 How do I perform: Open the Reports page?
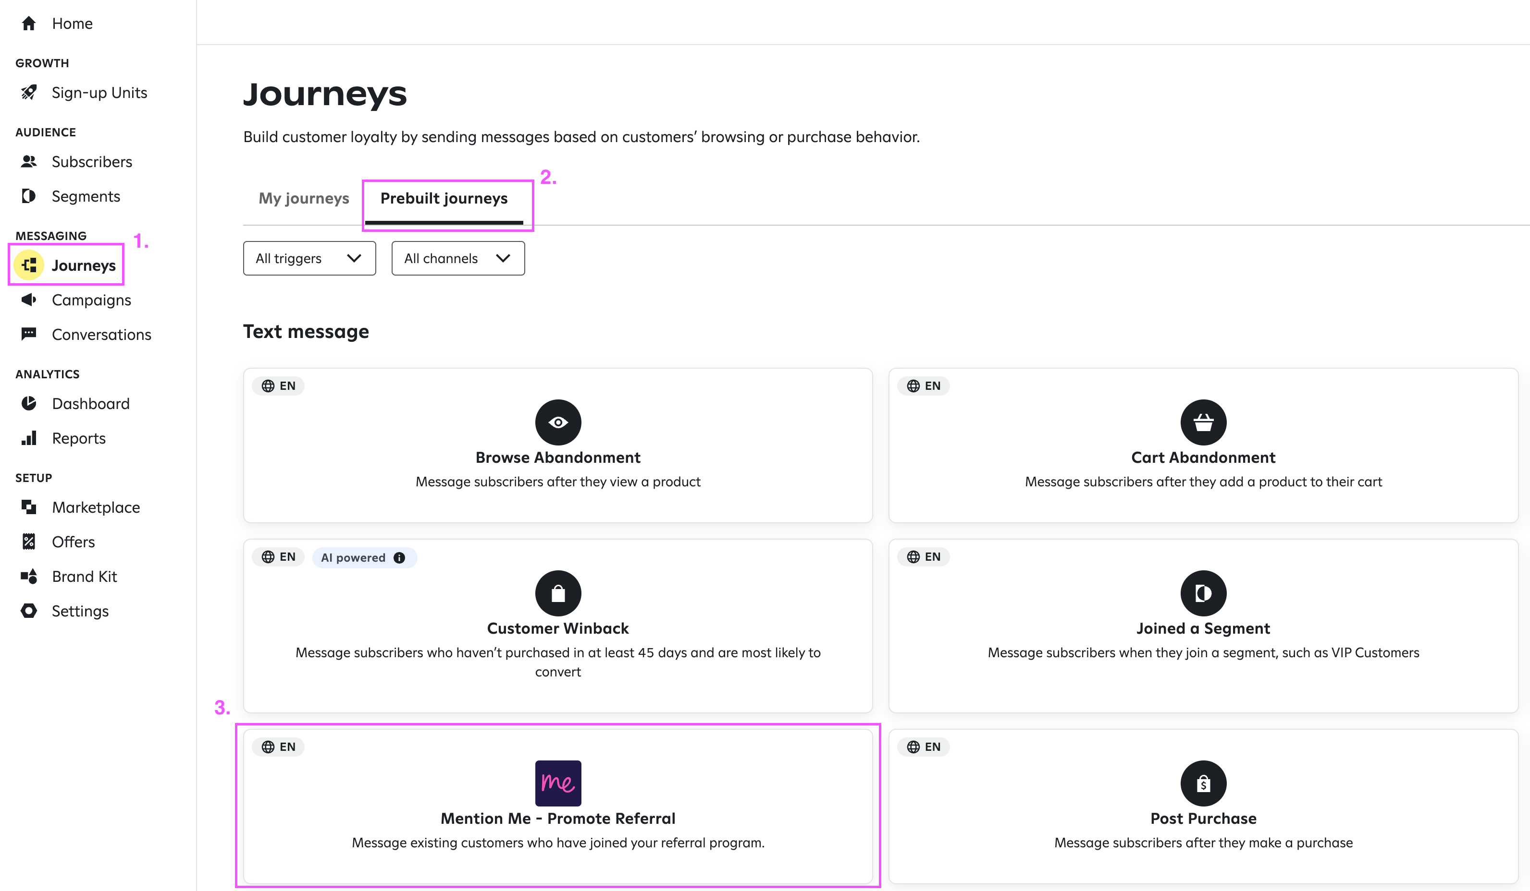(x=79, y=438)
